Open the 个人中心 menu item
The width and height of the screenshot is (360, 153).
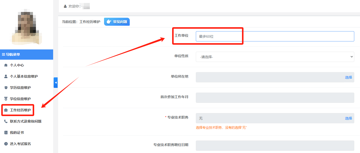point(17,65)
